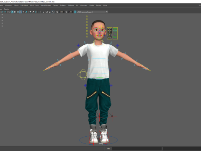Click the Exposure reset icon

(57, 12)
